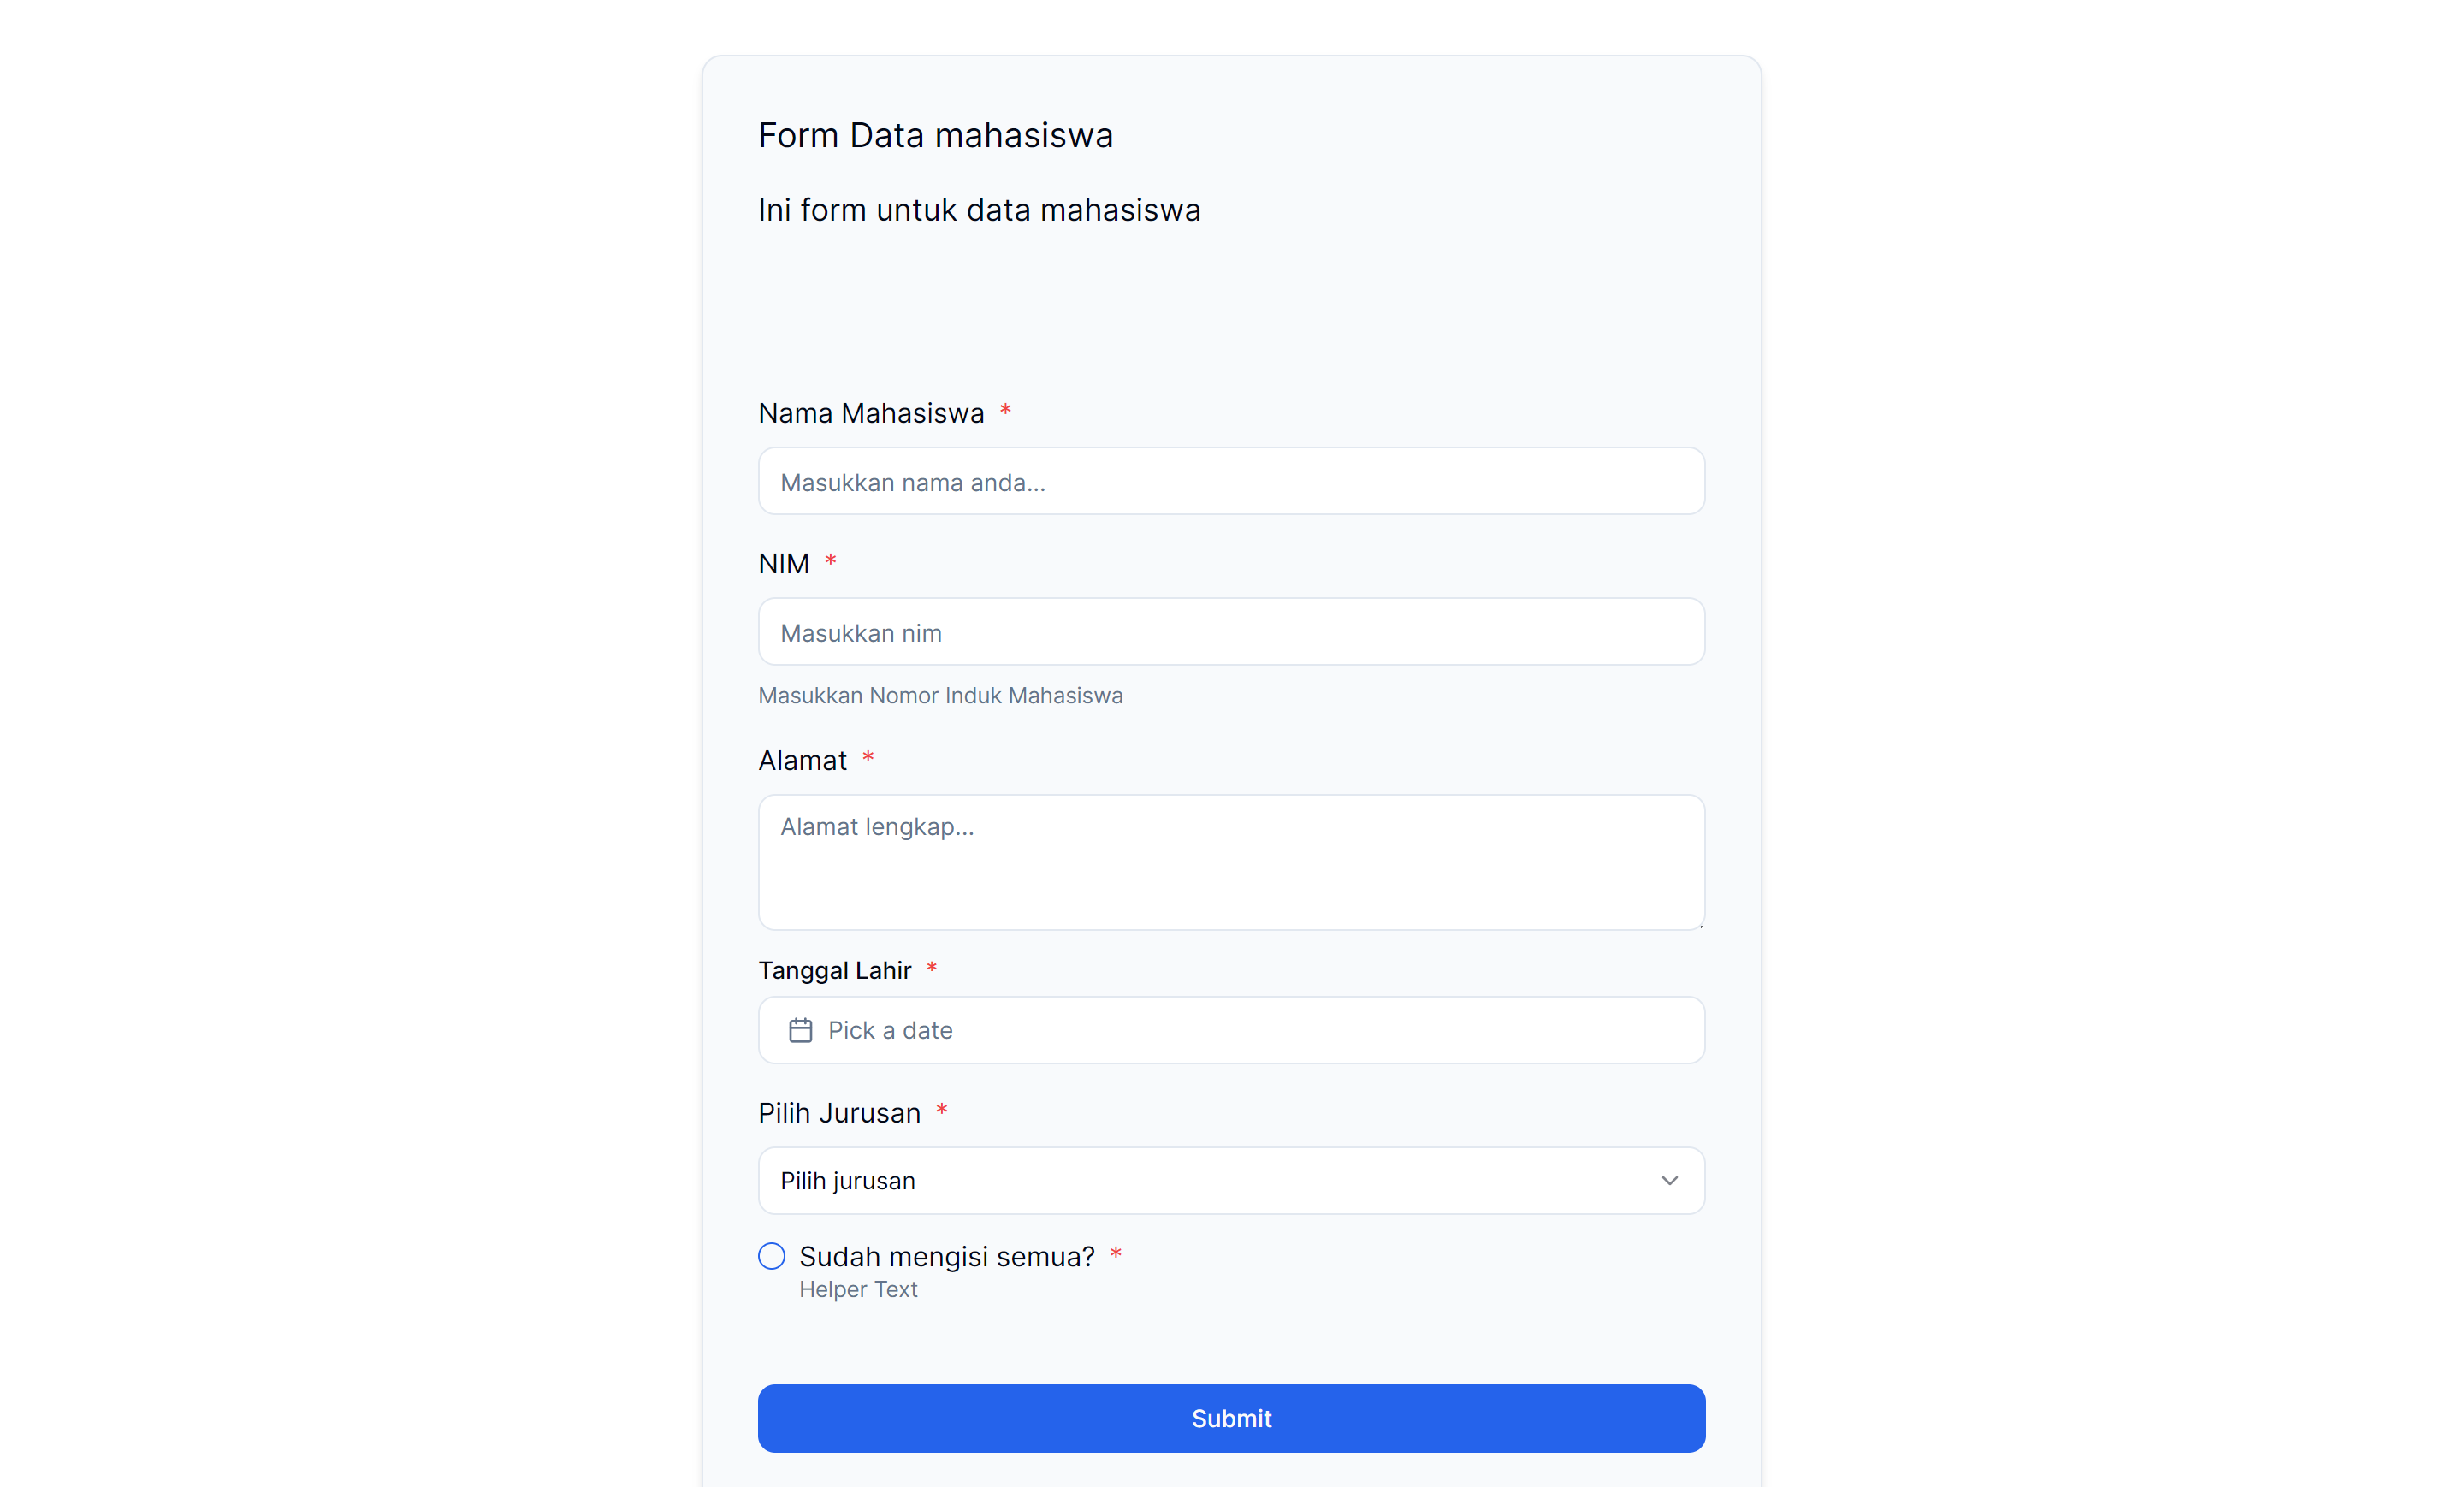The width and height of the screenshot is (2464, 1487).
Task: Click the 'Helper Text' under the radio
Action: (858, 1290)
